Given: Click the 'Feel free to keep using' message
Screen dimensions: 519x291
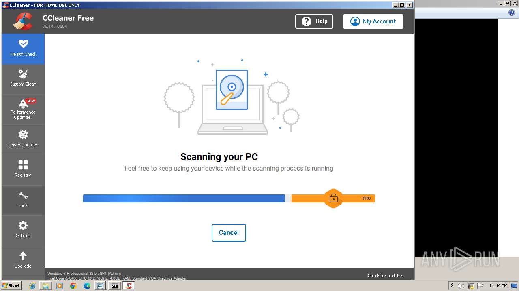Looking at the screenshot, I should point(229,168).
